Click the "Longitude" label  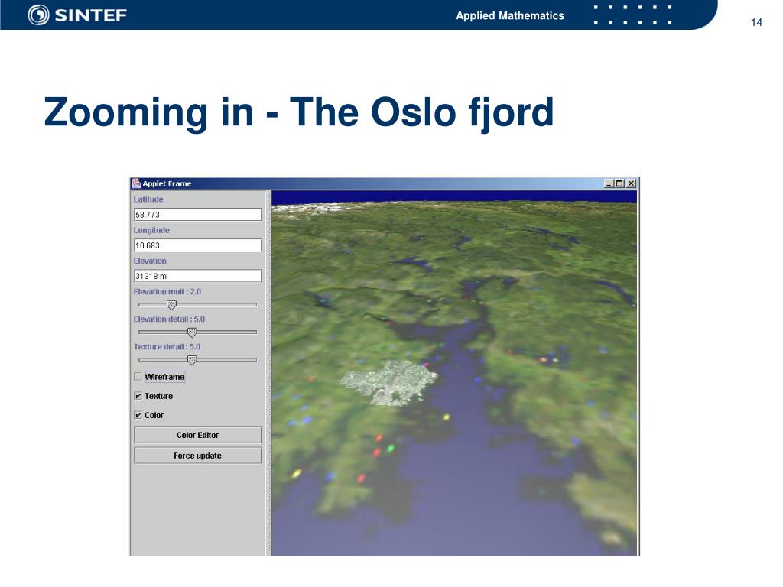coord(152,230)
